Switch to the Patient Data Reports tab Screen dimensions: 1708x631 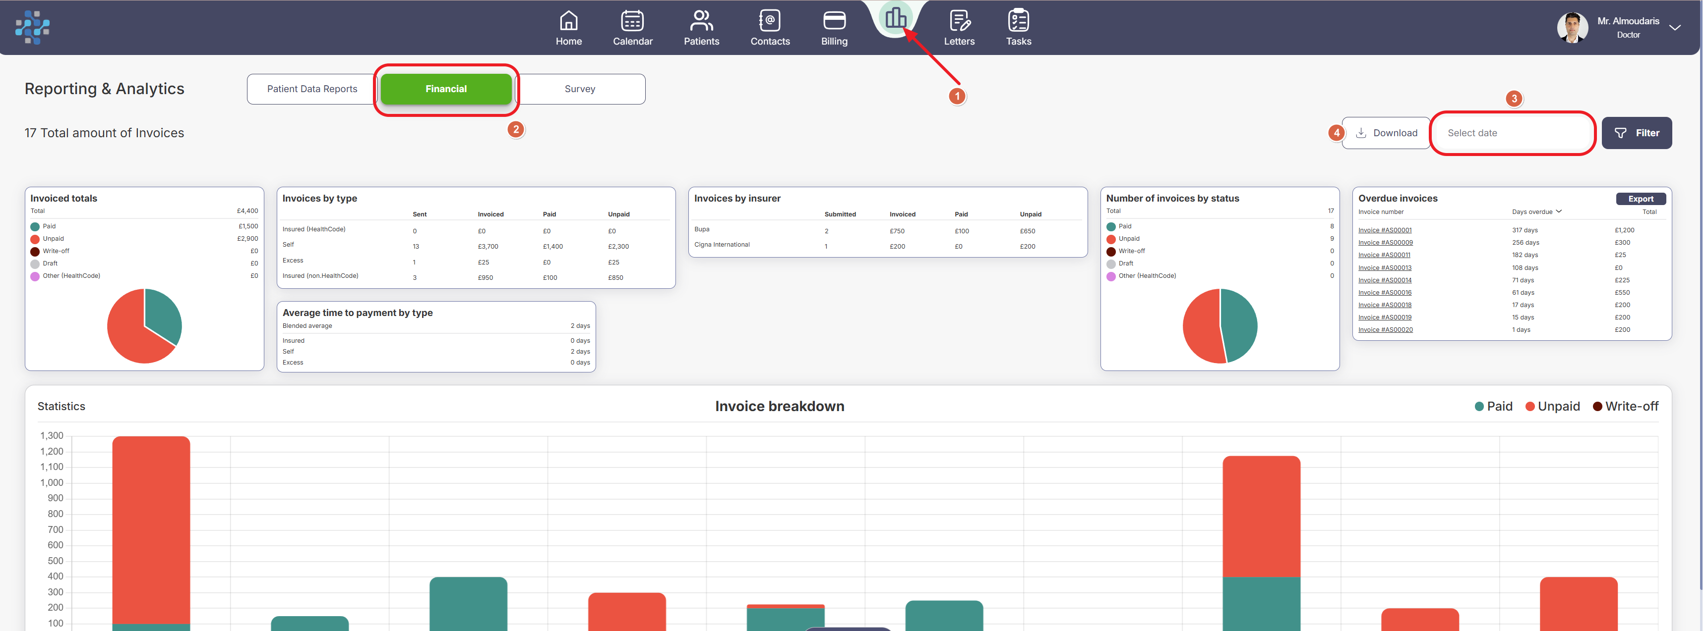311,89
